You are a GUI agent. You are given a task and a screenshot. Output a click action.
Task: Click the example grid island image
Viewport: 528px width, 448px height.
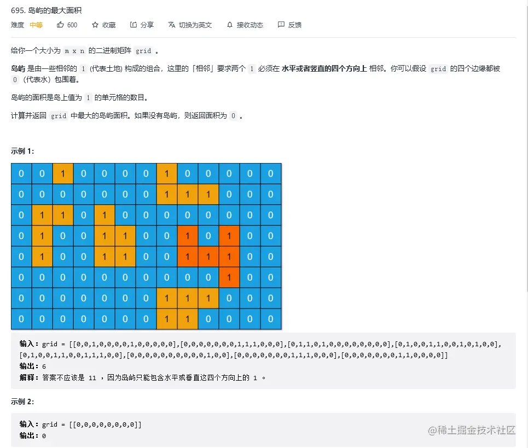146,246
